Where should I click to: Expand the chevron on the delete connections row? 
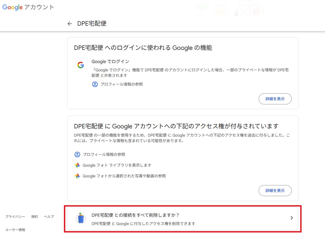pyautogui.click(x=292, y=218)
